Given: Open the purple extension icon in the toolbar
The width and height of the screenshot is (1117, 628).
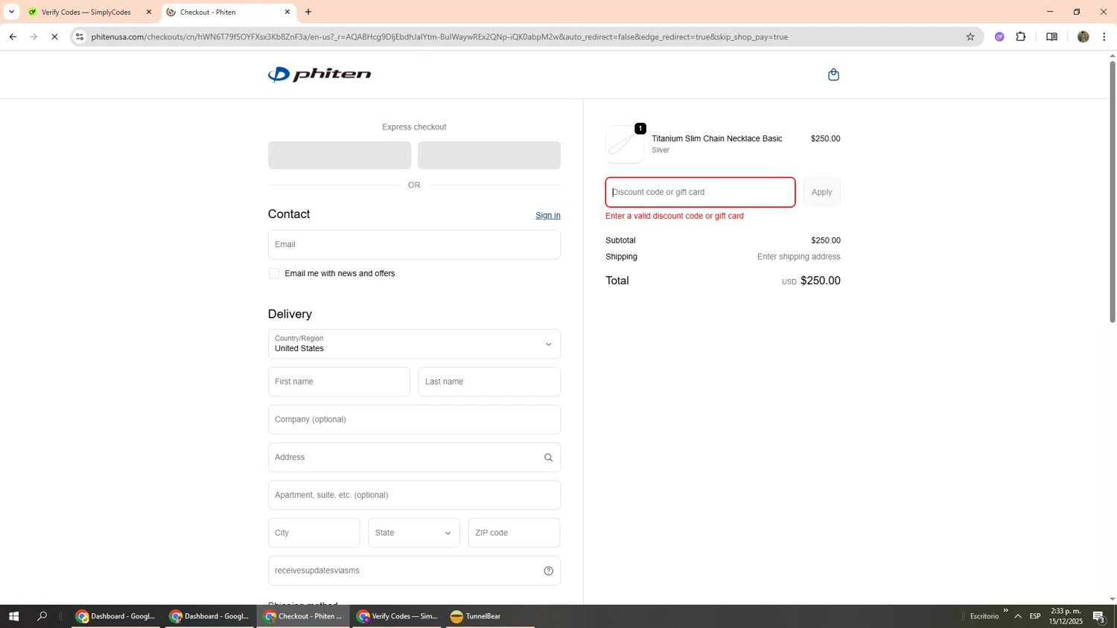Looking at the screenshot, I should [999, 36].
